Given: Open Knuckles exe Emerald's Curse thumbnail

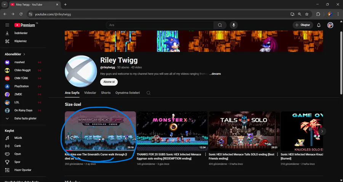Looking at the screenshot, I should click(x=100, y=131).
